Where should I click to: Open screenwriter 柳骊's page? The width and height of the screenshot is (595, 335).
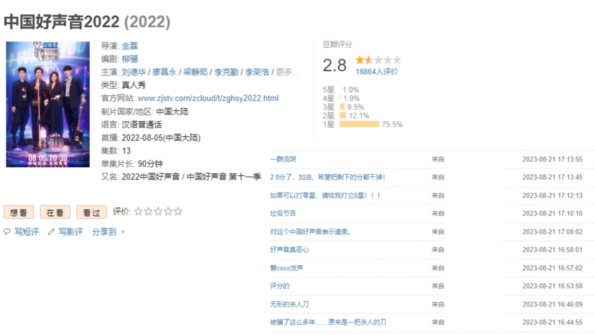click(x=130, y=59)
